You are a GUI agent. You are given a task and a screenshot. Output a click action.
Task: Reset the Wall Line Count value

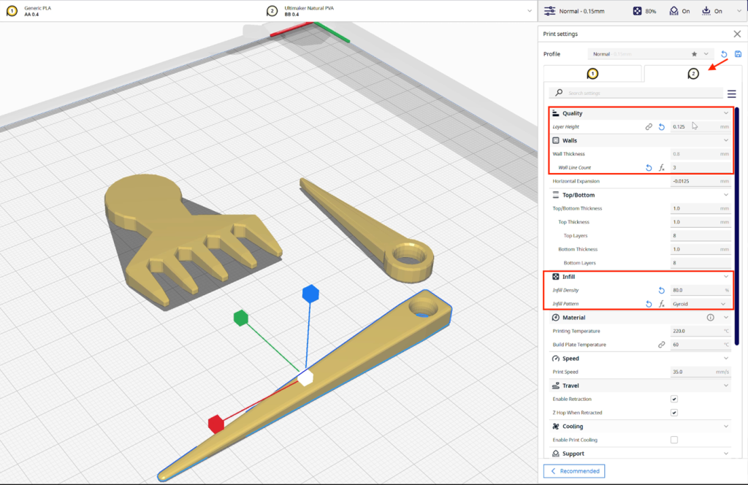(649, 167)
